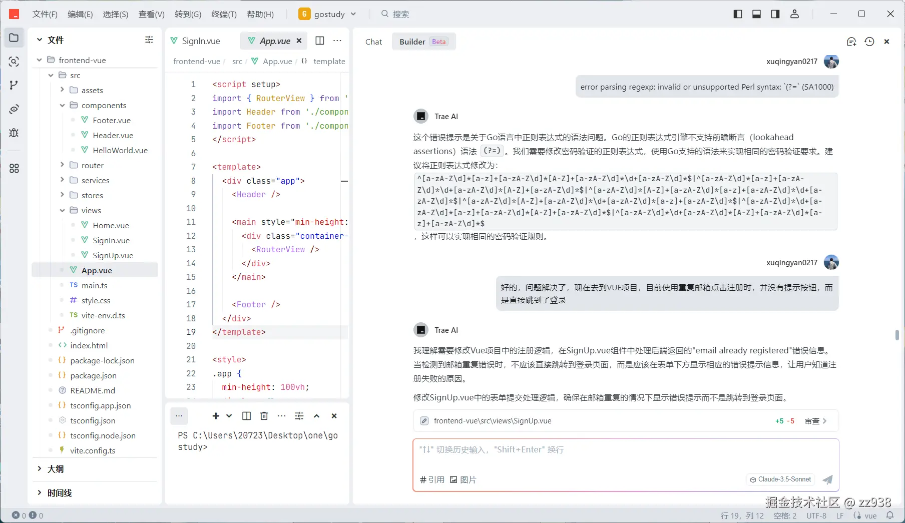Open the gostudy project dropdown

tap(327, 14)
